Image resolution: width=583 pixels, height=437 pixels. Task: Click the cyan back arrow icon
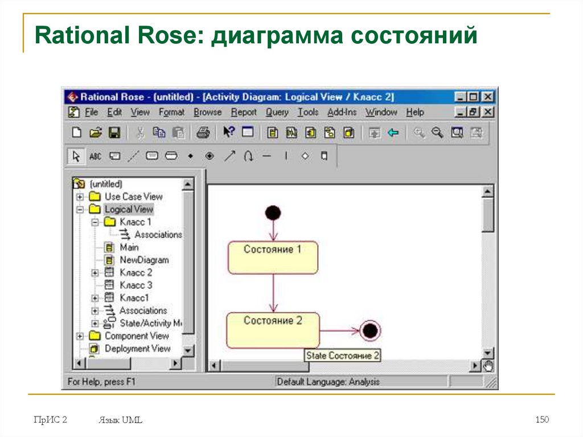point(393,133)
